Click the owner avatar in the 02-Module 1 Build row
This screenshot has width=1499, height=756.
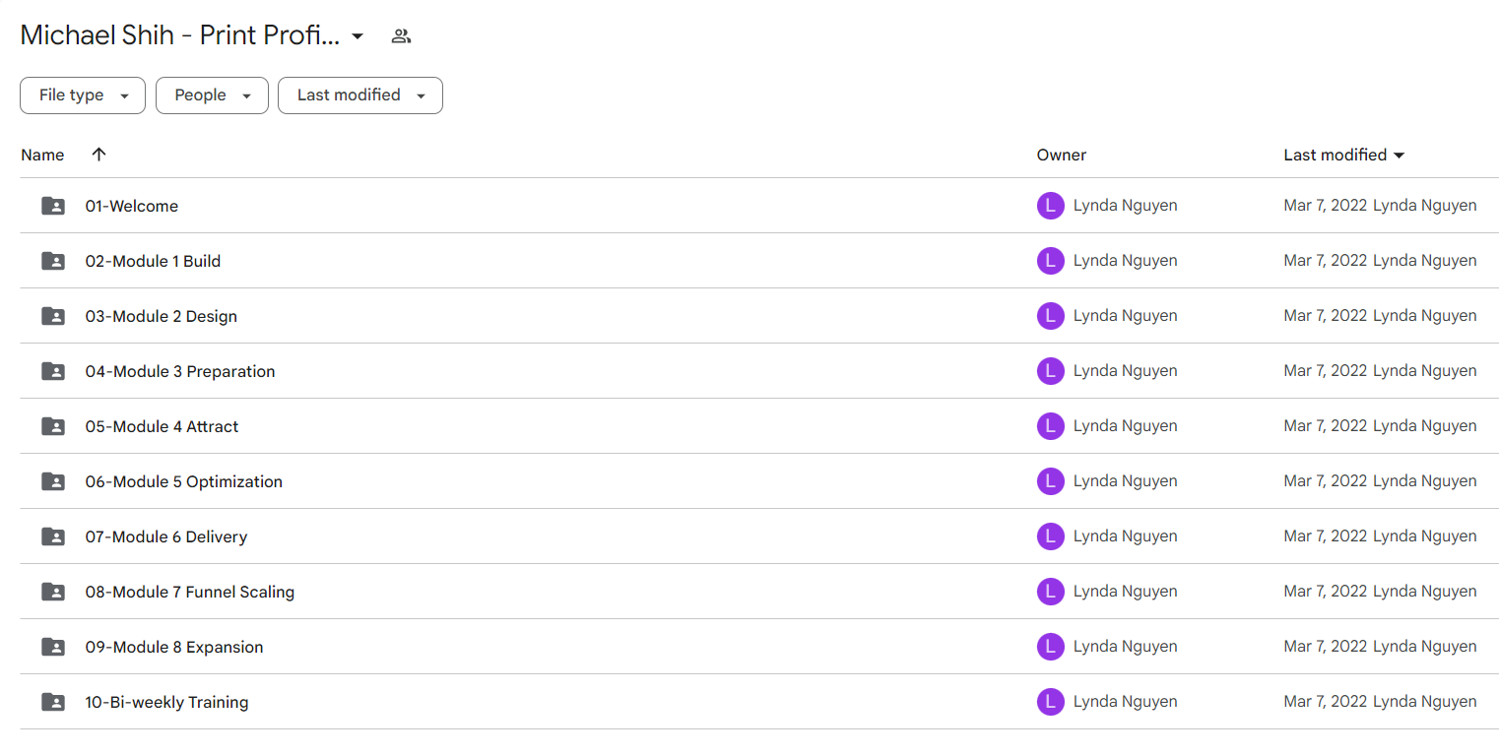(x=1051, y=261)
